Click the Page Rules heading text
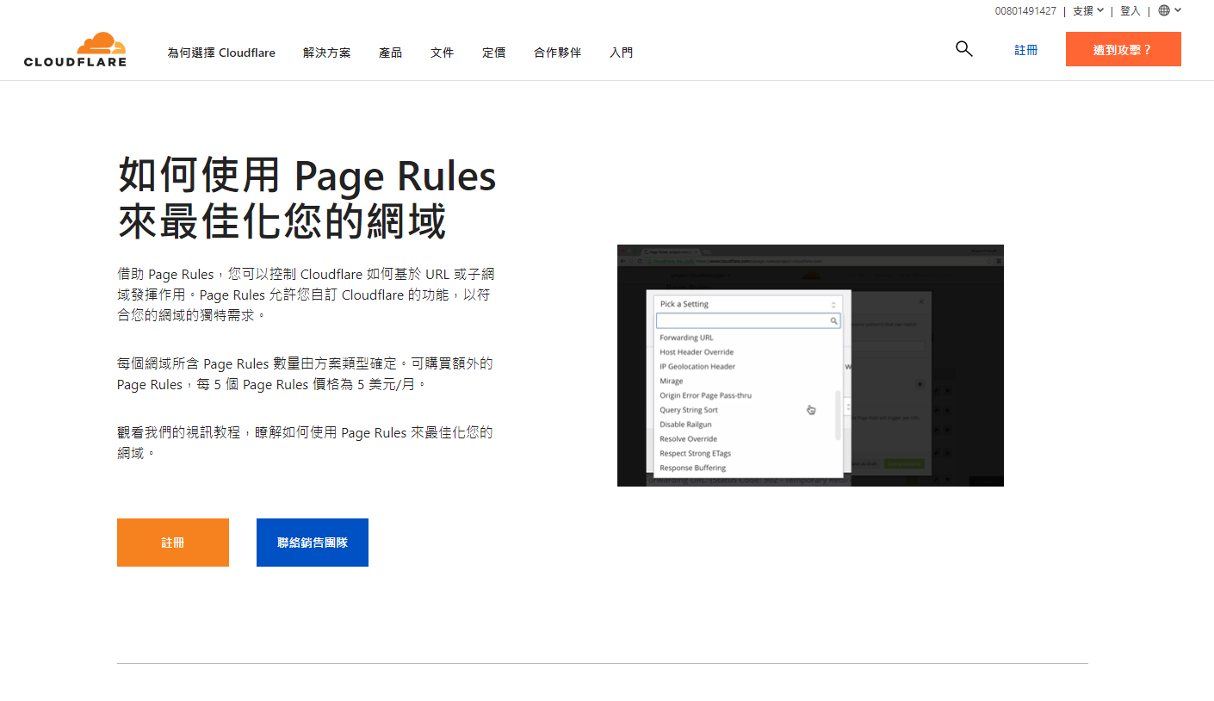 pyautogui.click(x=307, y=198)
